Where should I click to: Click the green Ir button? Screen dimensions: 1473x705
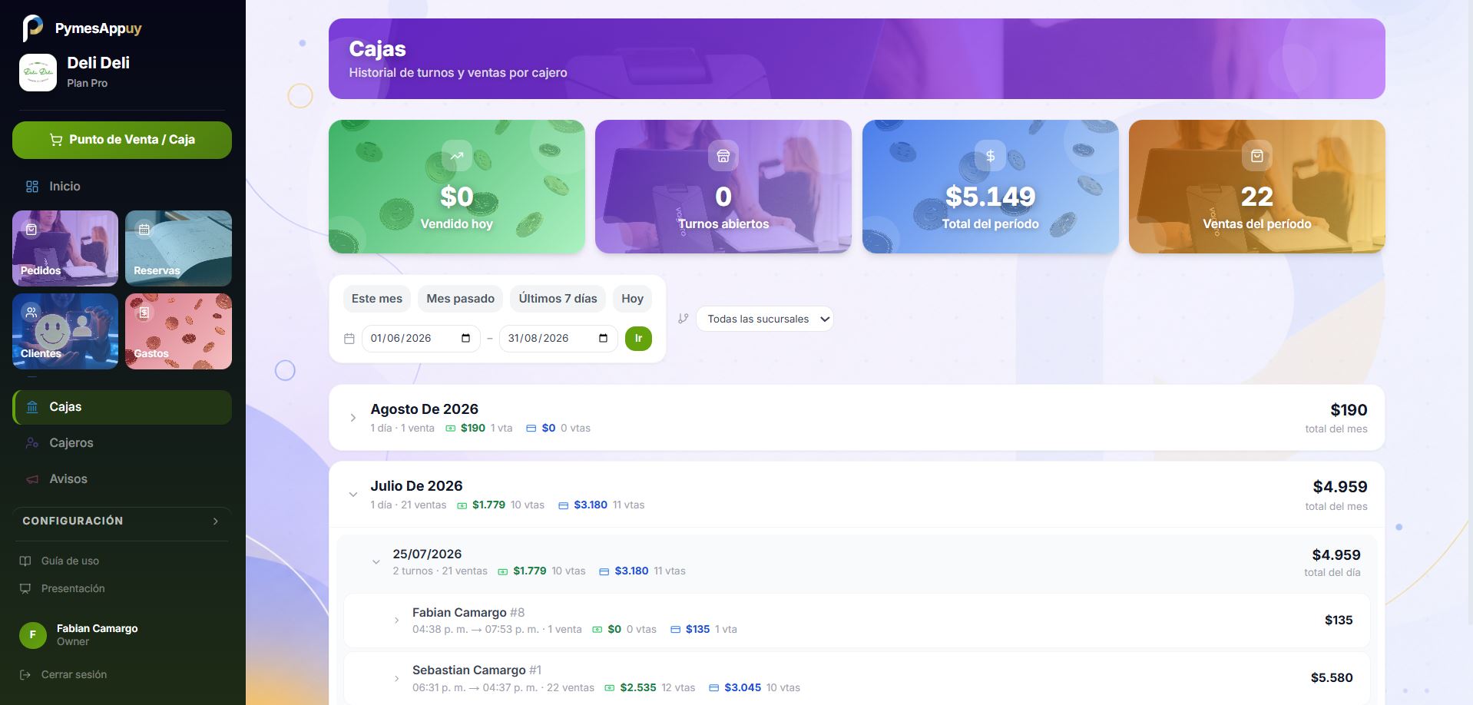click(638, 339)
